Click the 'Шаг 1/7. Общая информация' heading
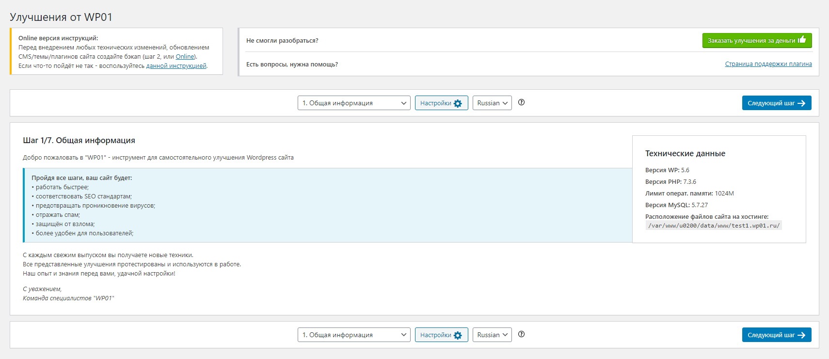The image size is (829, 359). pos(79,140)
